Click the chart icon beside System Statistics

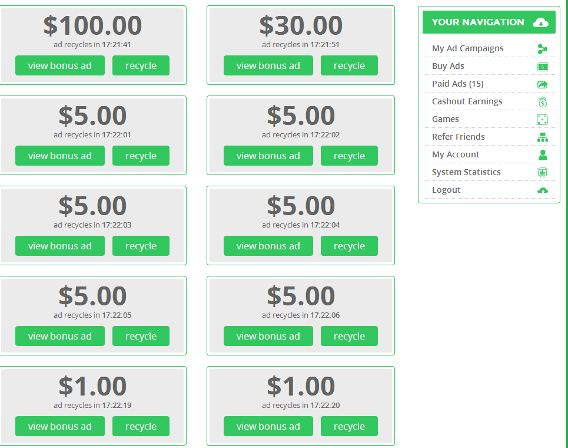[542, 173]
